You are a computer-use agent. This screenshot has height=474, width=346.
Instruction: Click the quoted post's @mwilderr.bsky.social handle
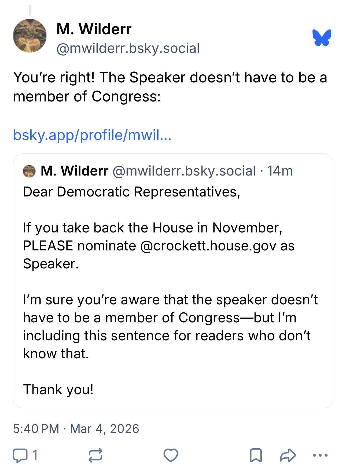[184, 171]
